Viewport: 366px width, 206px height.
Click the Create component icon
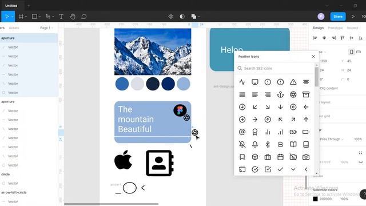[x=170, y=17]
